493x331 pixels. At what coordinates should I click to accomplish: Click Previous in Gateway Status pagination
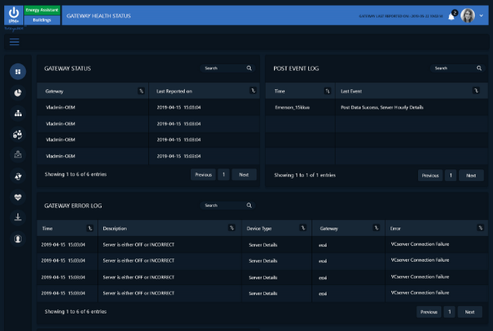pyautogui.click(x=203, y=174)
